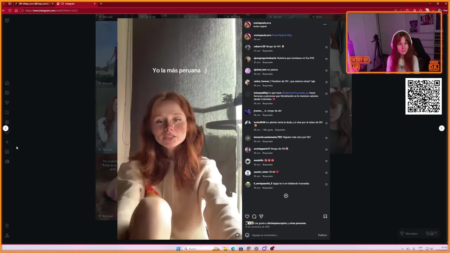450x253 pixels.
Task: Open oskarrrr29's profile avatar in comments
Action: (x=248, y=47)
